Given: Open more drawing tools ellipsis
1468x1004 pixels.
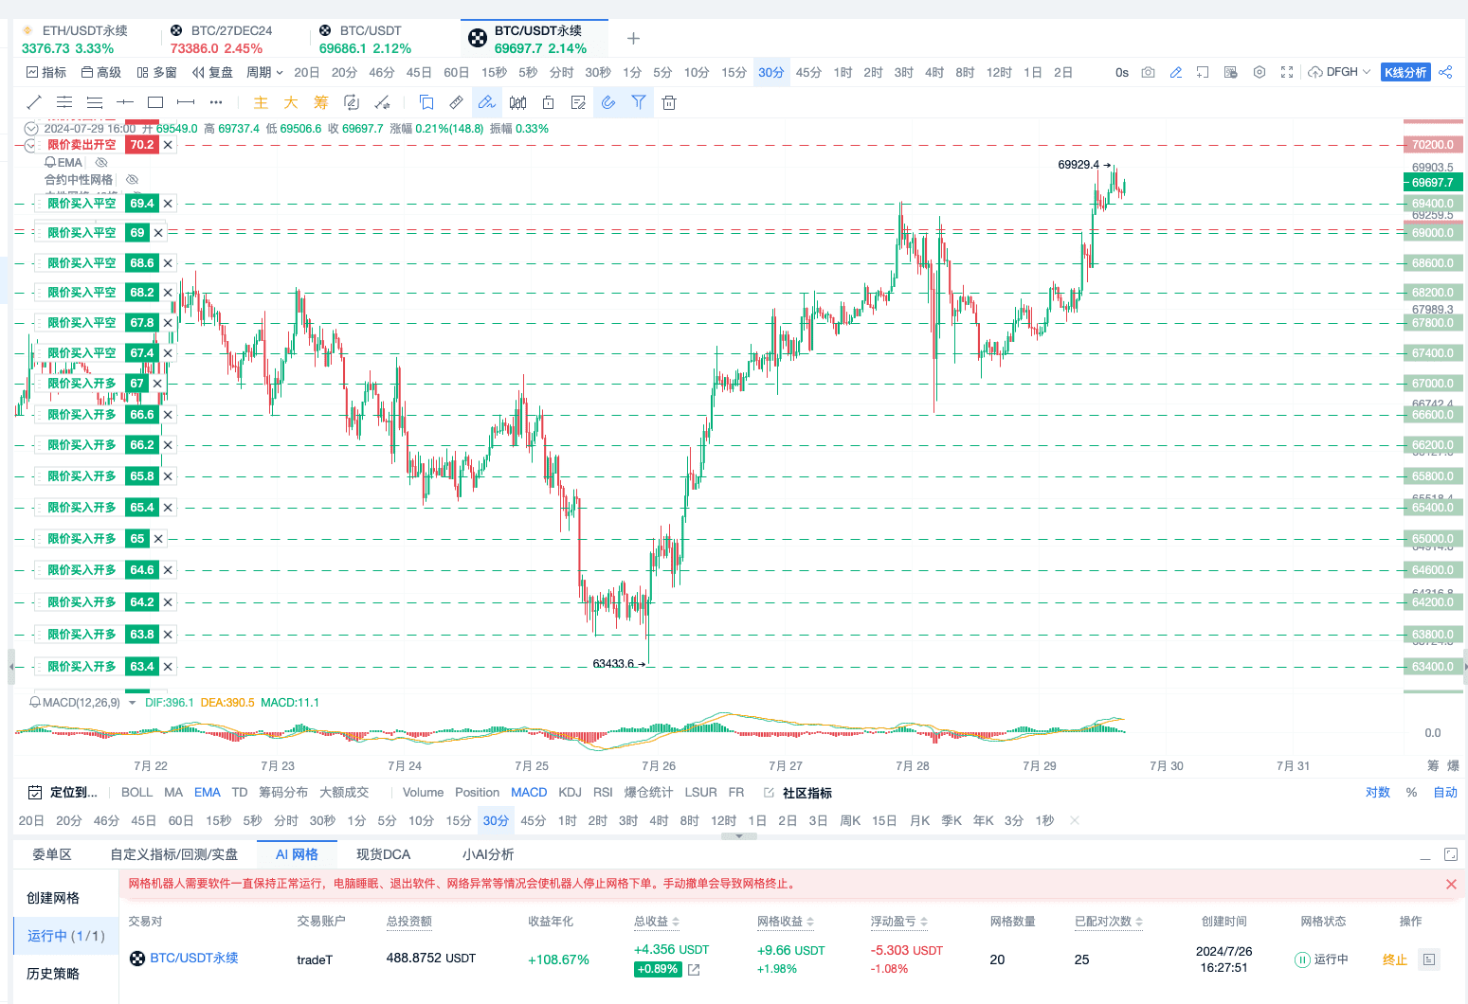Looking at the screenshot, I should 216,102.
